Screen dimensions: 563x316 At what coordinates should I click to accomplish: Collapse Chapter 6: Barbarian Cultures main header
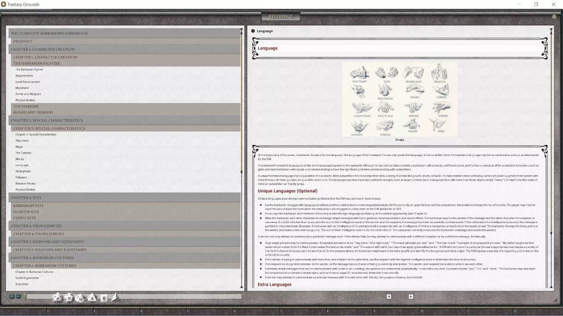124,258
